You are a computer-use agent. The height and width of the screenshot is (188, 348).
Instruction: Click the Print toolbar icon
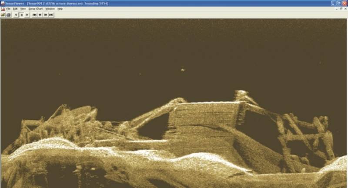[8, 15]
